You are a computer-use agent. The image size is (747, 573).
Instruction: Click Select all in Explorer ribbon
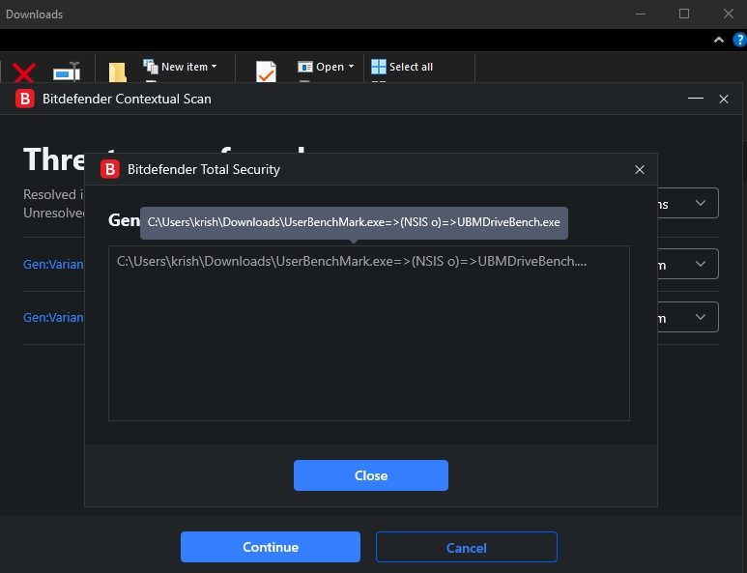402,67
